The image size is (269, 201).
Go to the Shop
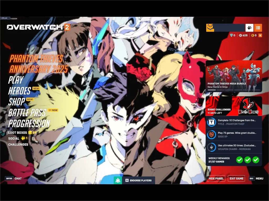(17, 102)
